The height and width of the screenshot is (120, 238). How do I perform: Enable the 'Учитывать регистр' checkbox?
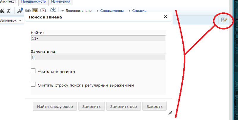pyautogui.click(x=33, y=71)
